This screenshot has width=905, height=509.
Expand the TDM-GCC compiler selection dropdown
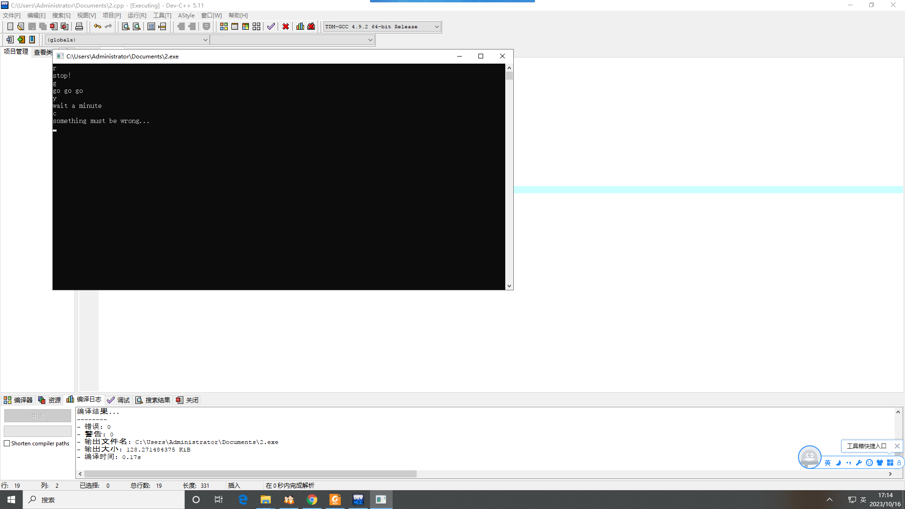click(436, 27)
